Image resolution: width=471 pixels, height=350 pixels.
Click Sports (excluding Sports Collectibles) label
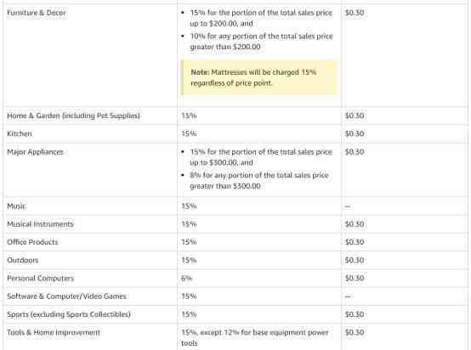pyautogui.click(x=69, y=314)
